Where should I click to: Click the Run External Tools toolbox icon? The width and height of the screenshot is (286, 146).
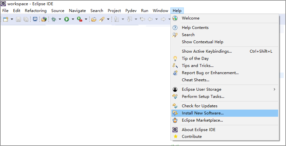pyautogui.click(x=80, y=19)
